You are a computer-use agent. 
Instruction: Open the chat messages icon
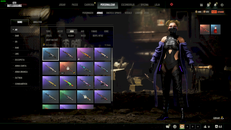168,127
